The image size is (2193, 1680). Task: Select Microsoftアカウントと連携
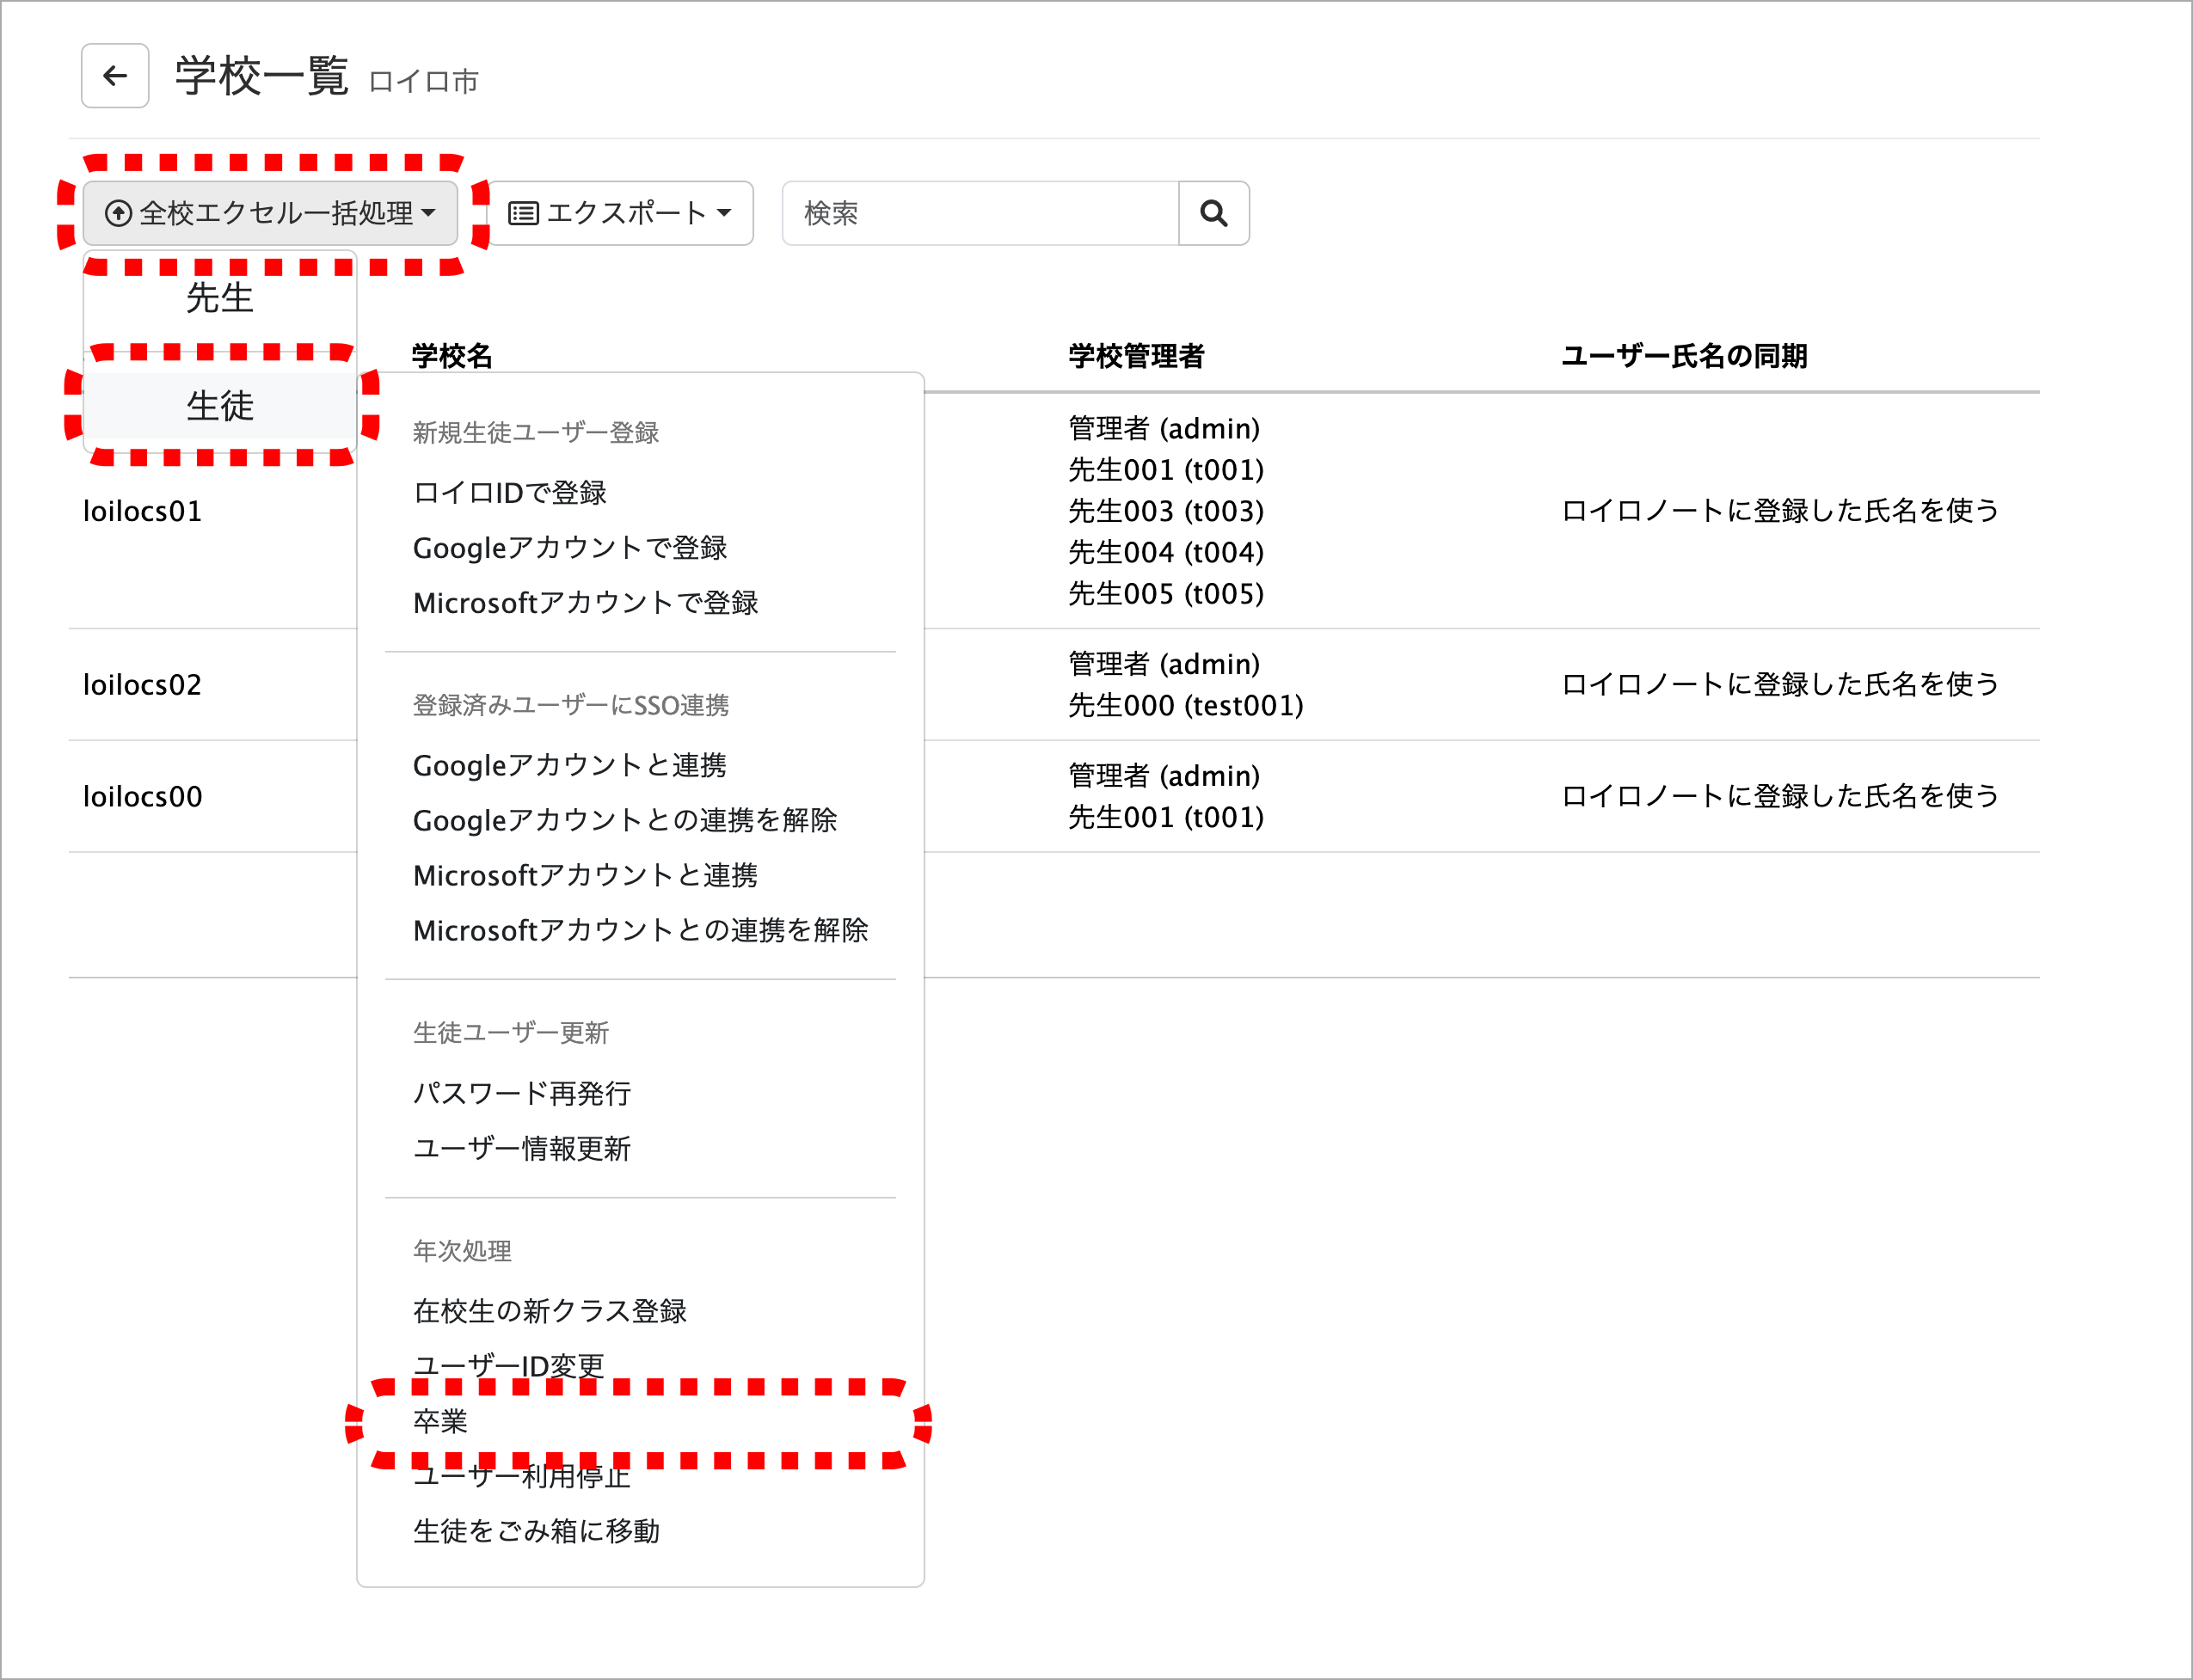click(586, 876)
